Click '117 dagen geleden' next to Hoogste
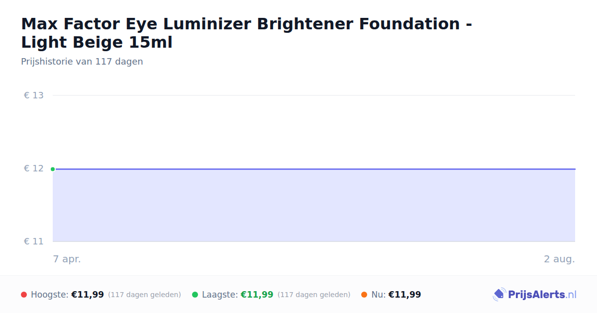Viewport: 597px width, 313px height. [x=144, y=295]
